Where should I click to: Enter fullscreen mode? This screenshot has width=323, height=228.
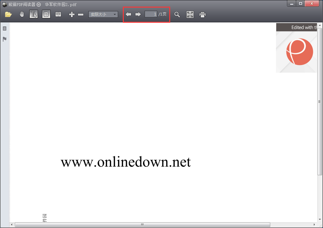[190, 15]
